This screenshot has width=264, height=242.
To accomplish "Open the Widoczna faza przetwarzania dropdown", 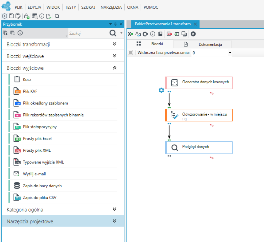I will click(230, 53).
